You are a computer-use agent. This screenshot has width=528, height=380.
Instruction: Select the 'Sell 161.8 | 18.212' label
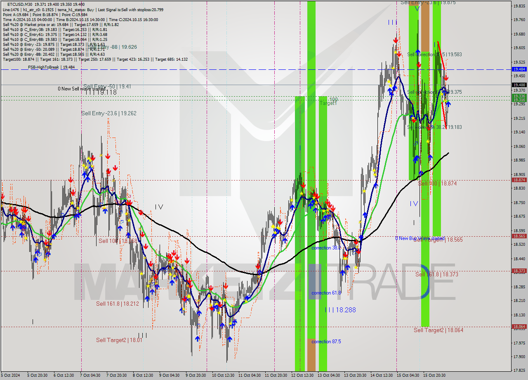tap(117, 304)
